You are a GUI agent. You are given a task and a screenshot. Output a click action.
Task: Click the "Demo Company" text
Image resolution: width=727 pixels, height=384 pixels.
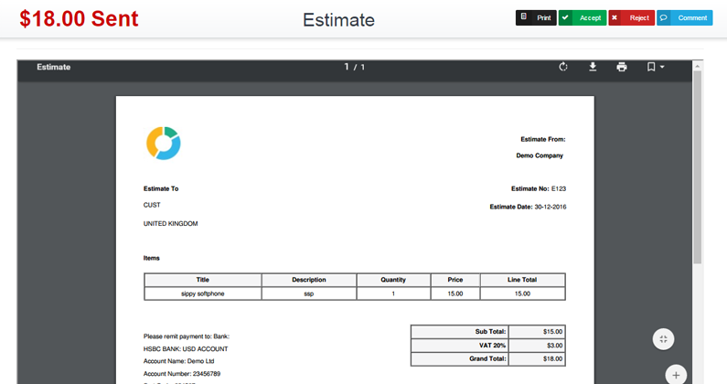(540, 155)
